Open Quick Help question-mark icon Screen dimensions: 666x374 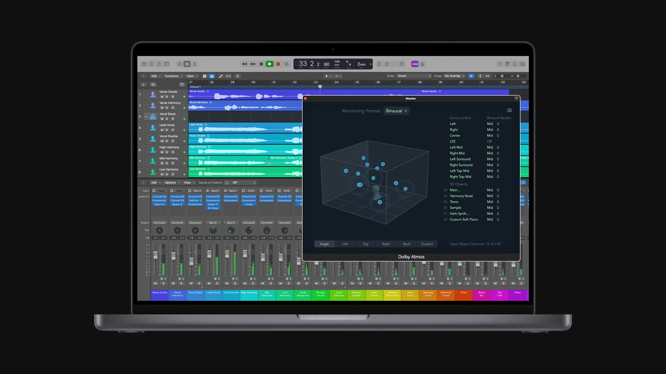click(159, 64)
